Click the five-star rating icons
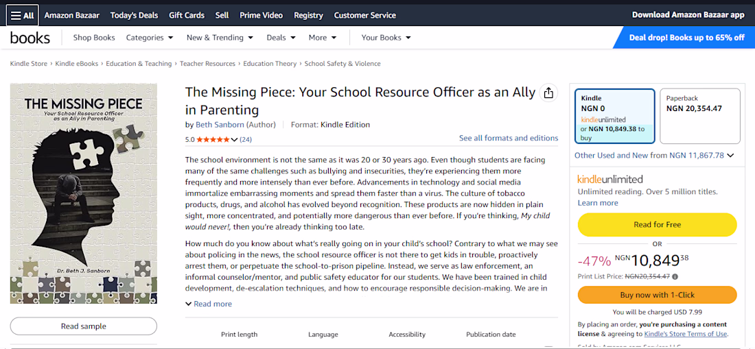Screen dimensions: 755x349 (213, 139)
